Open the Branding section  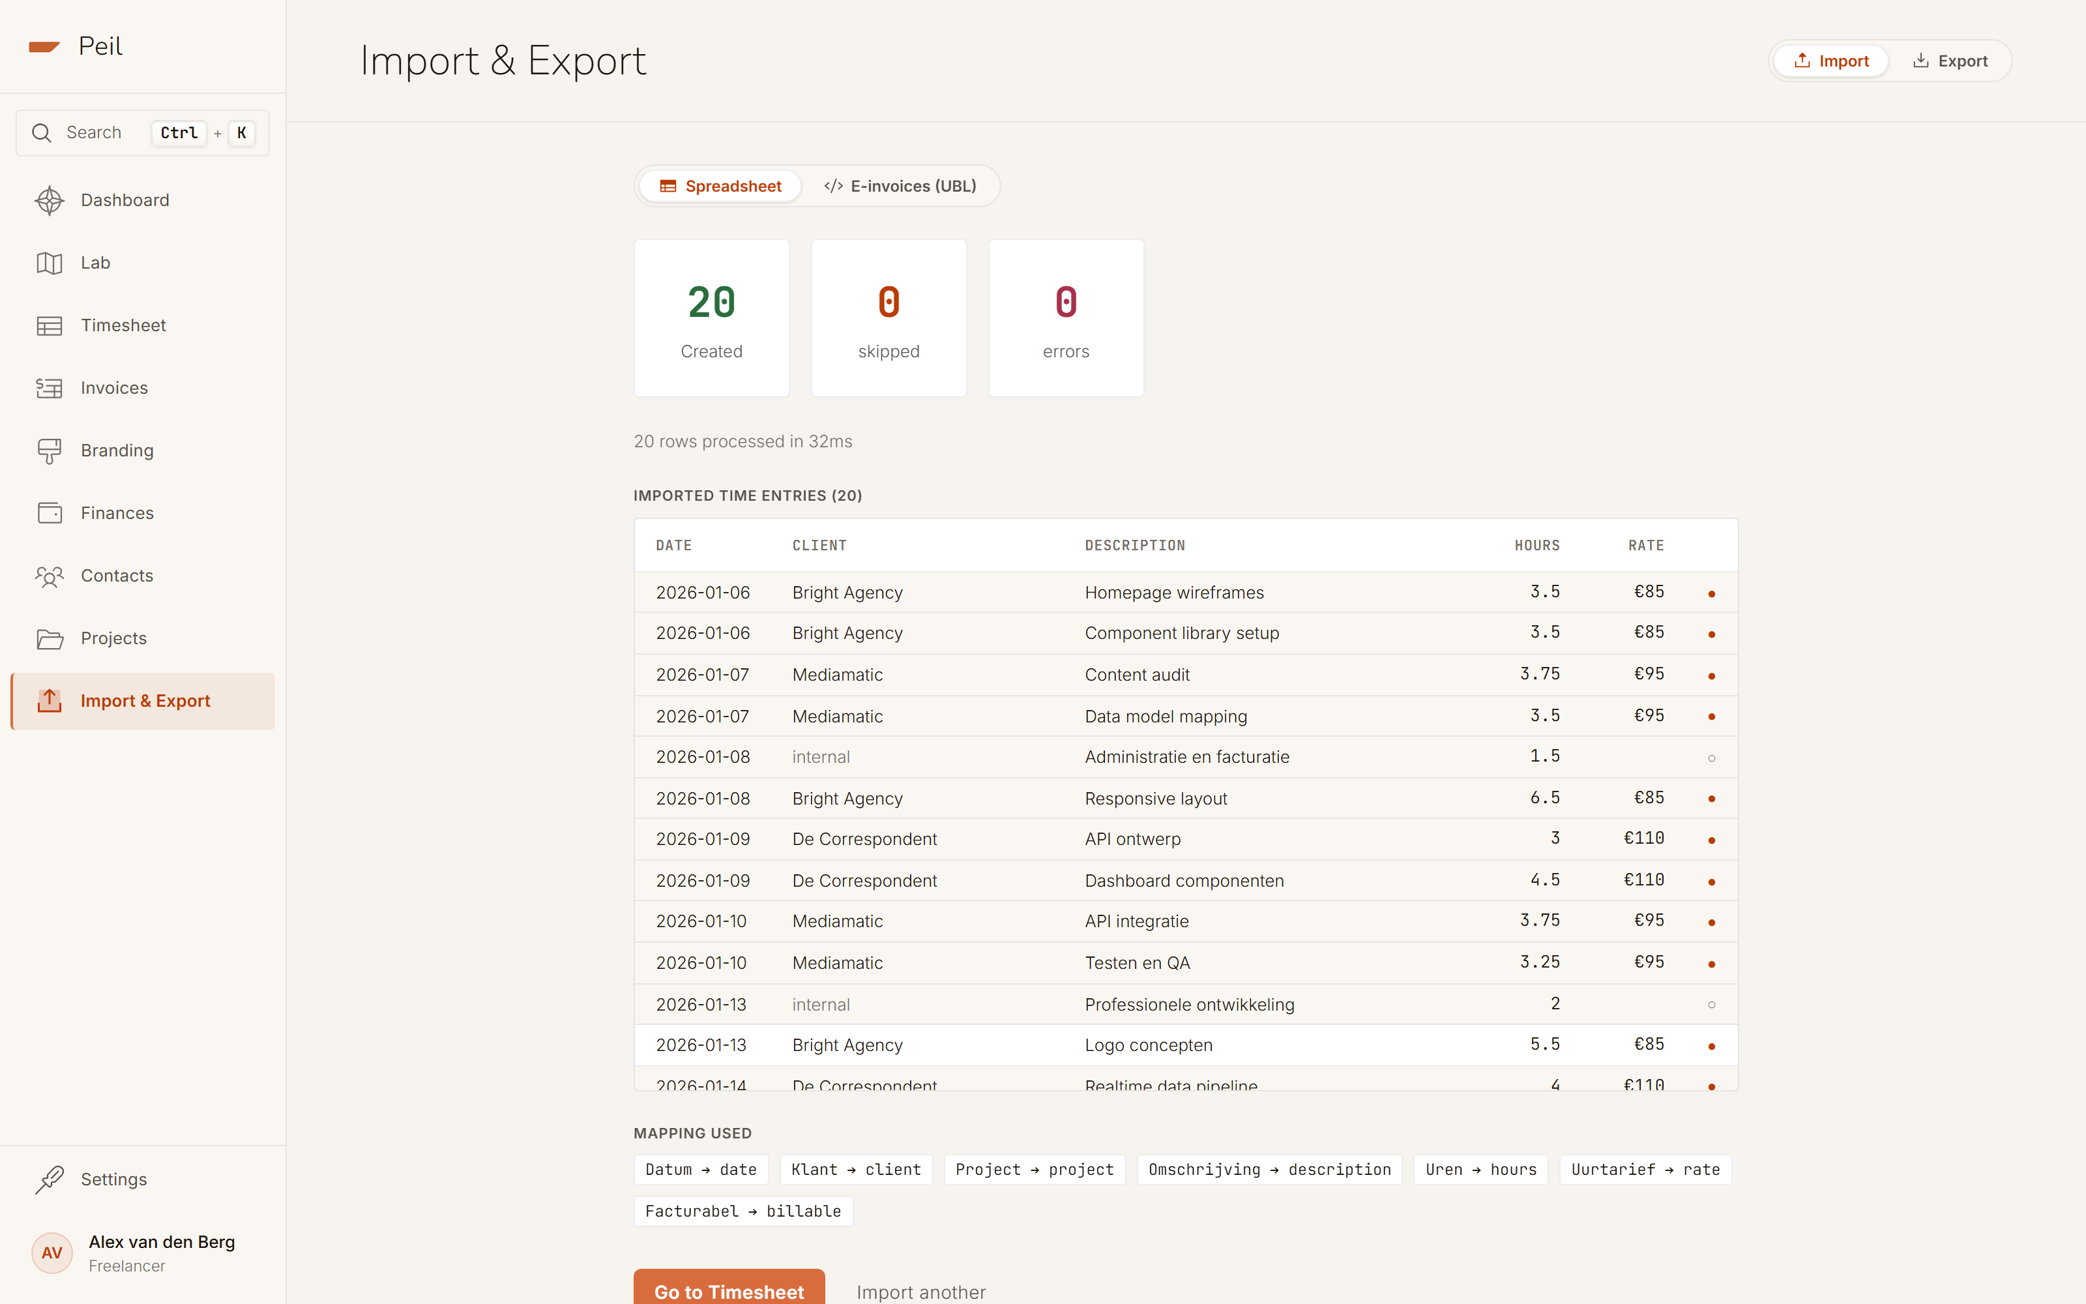pos(142,451)
